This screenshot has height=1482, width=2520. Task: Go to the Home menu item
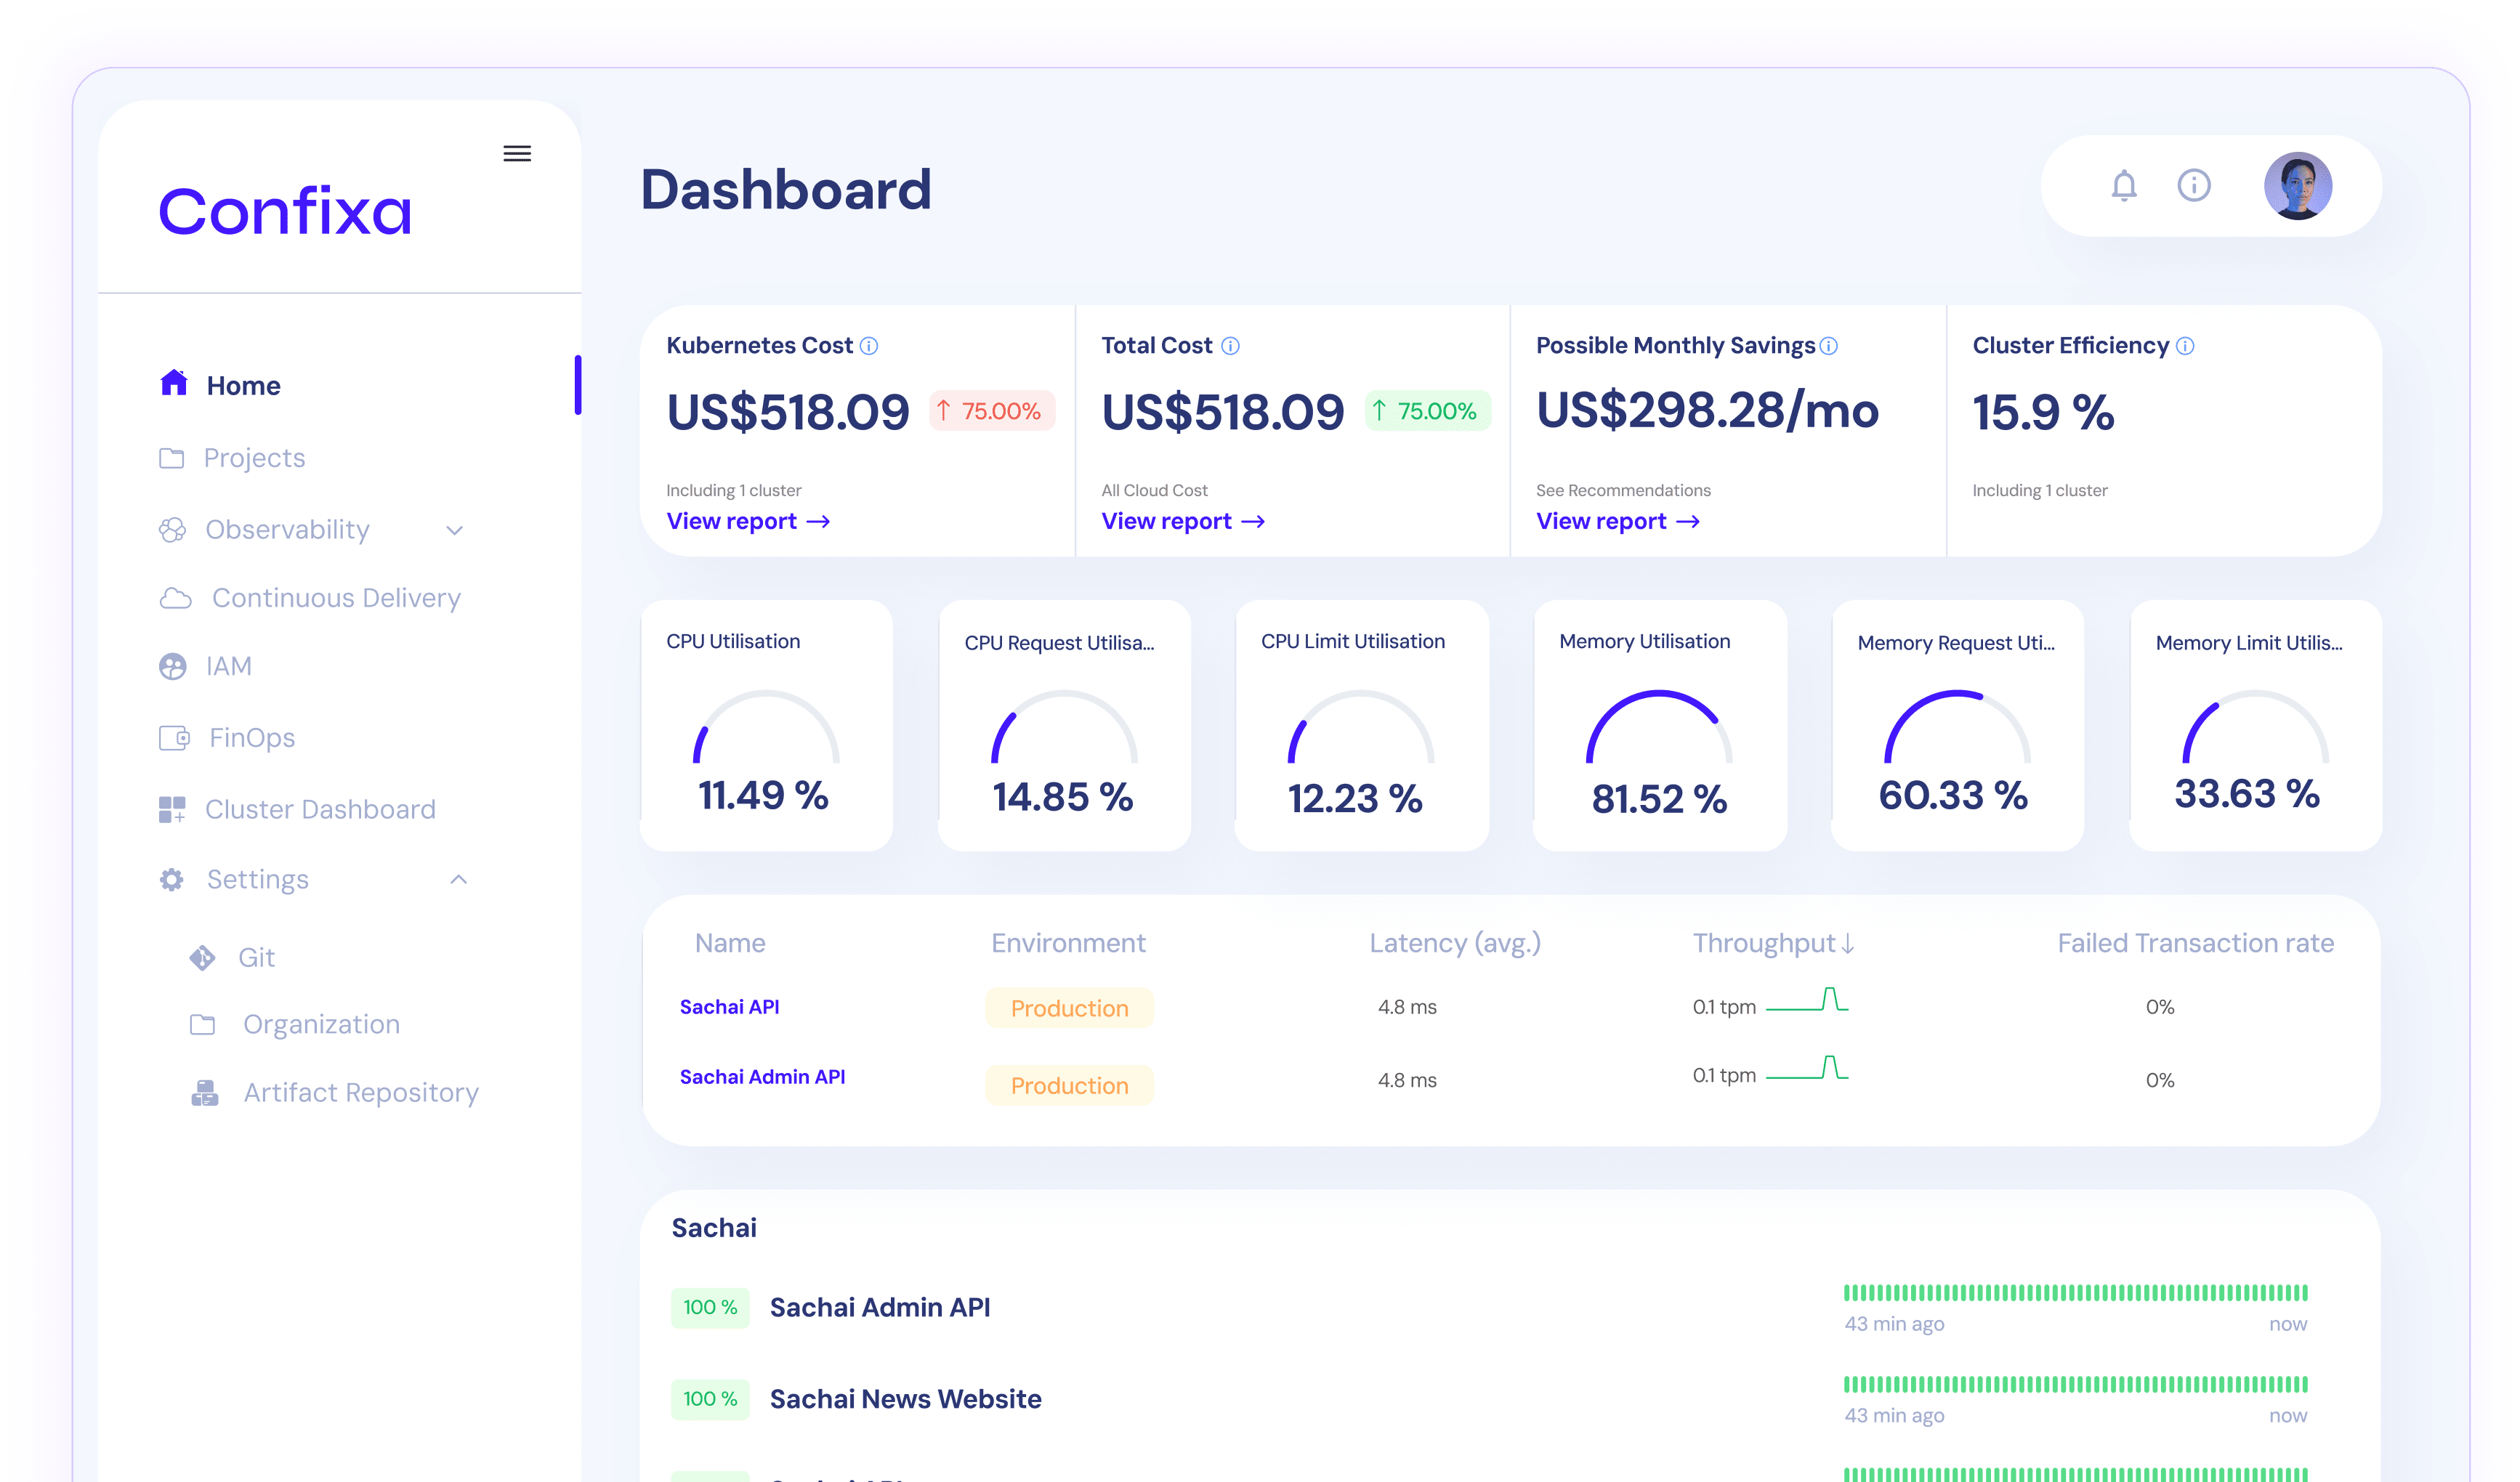(243, 385)
